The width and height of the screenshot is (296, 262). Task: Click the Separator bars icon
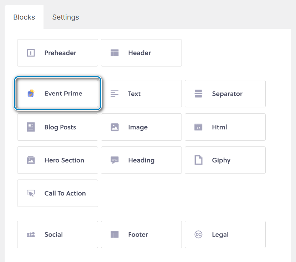tap(198, 93)
